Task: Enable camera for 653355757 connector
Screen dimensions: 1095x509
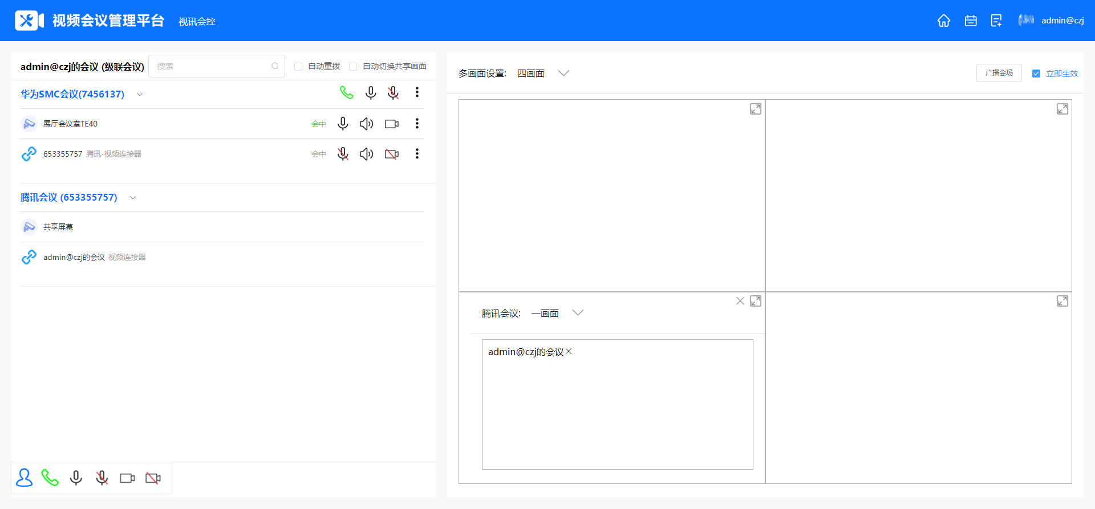Action: coord(392,154)
